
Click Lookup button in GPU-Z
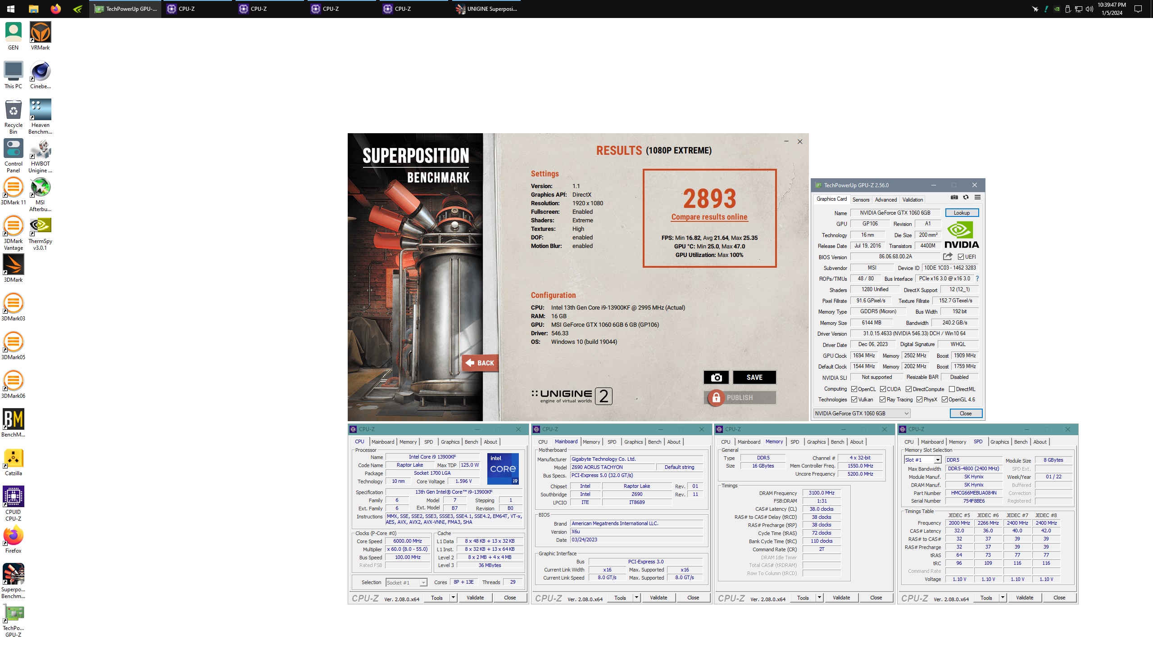tap(962, 213)
